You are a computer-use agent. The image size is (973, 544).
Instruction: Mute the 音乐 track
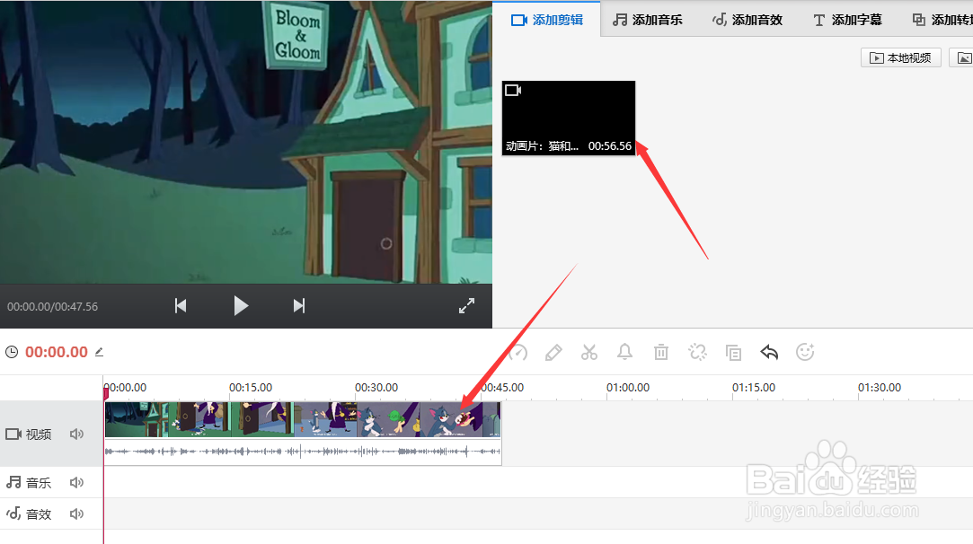[x=77, y=483]
